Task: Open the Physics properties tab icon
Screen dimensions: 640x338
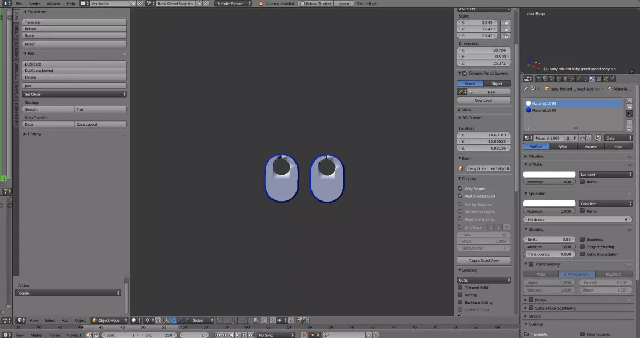Action: (612, 78)
